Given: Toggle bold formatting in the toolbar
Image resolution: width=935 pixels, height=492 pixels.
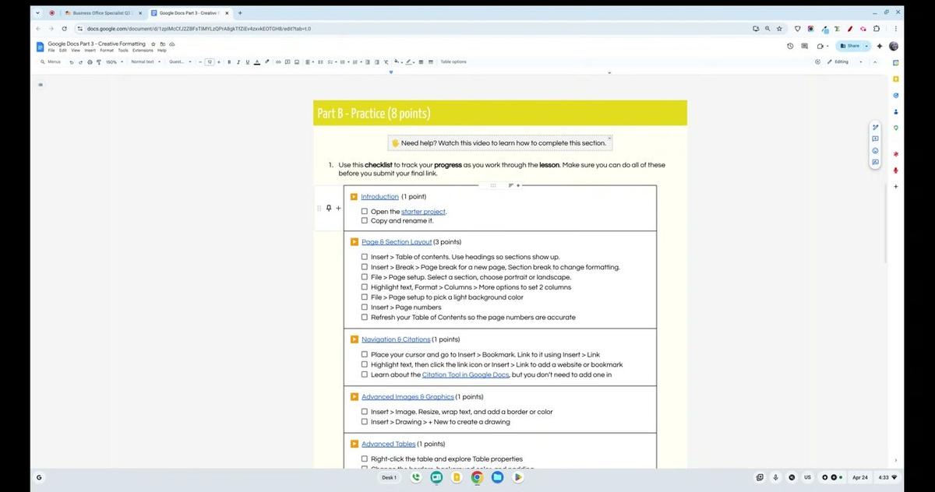Looking at the screenshot, I should tap(228, 61).
